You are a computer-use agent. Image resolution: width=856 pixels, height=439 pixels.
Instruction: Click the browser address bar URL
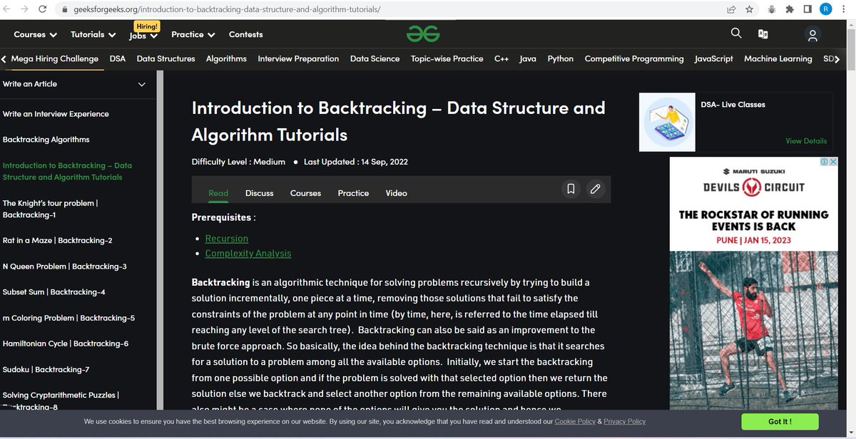pyautogui.click(x=227, y=10)
